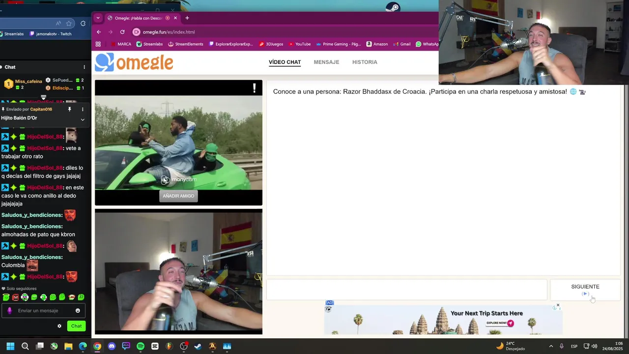This screenshot has width=629, height=354.
Task: Open the extensions icon in the Edge window
Action: click(x=83, y=23)
